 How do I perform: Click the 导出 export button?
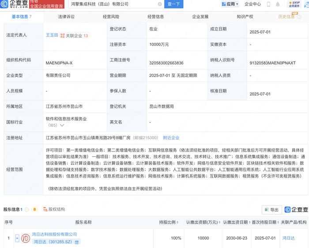pos(272,210)
